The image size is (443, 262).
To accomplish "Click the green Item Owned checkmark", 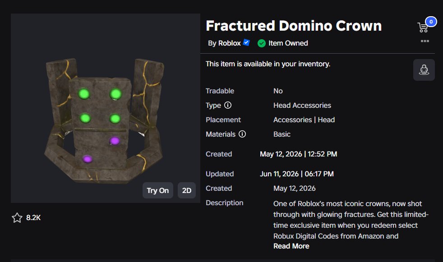I will click(x=262, y=43).
